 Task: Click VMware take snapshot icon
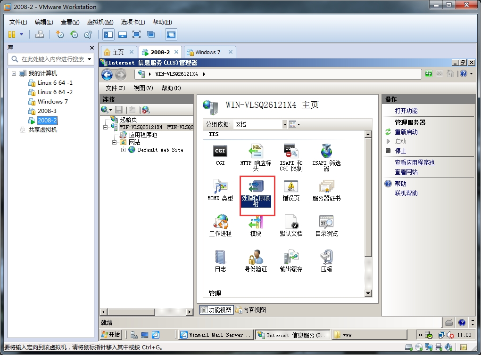[59, 34]
